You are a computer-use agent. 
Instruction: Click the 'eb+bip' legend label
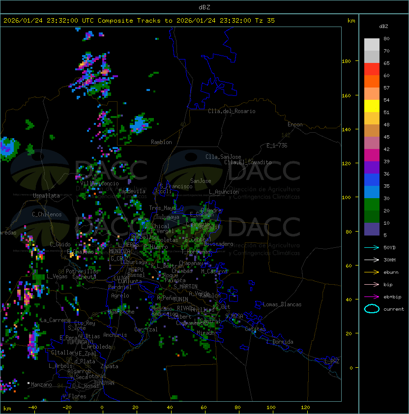(x=392, y=297)
